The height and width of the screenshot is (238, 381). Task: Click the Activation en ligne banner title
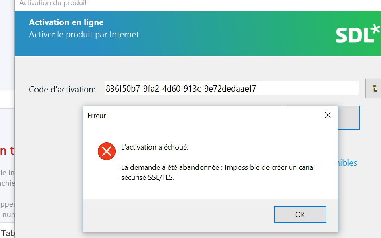click(66, 22)
